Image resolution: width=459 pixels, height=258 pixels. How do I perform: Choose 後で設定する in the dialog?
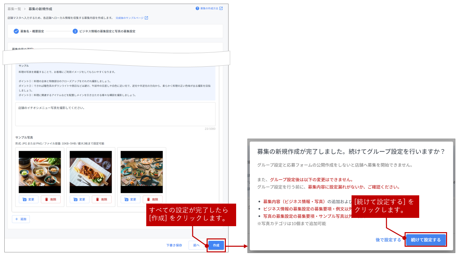388,240
